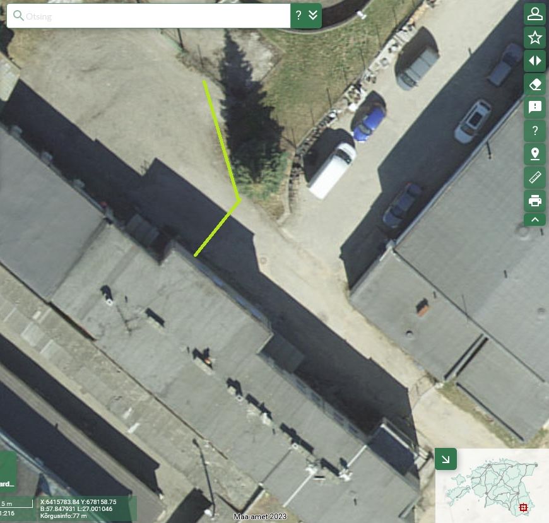The image size is (549, 523).
Task: Activate the map compare swipe tool
Action: pyautogui.click(x=534, y=61)
